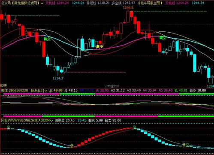Select the A3 33.49 value
This screenshot has width=214, height=155.
click(134, 91)
